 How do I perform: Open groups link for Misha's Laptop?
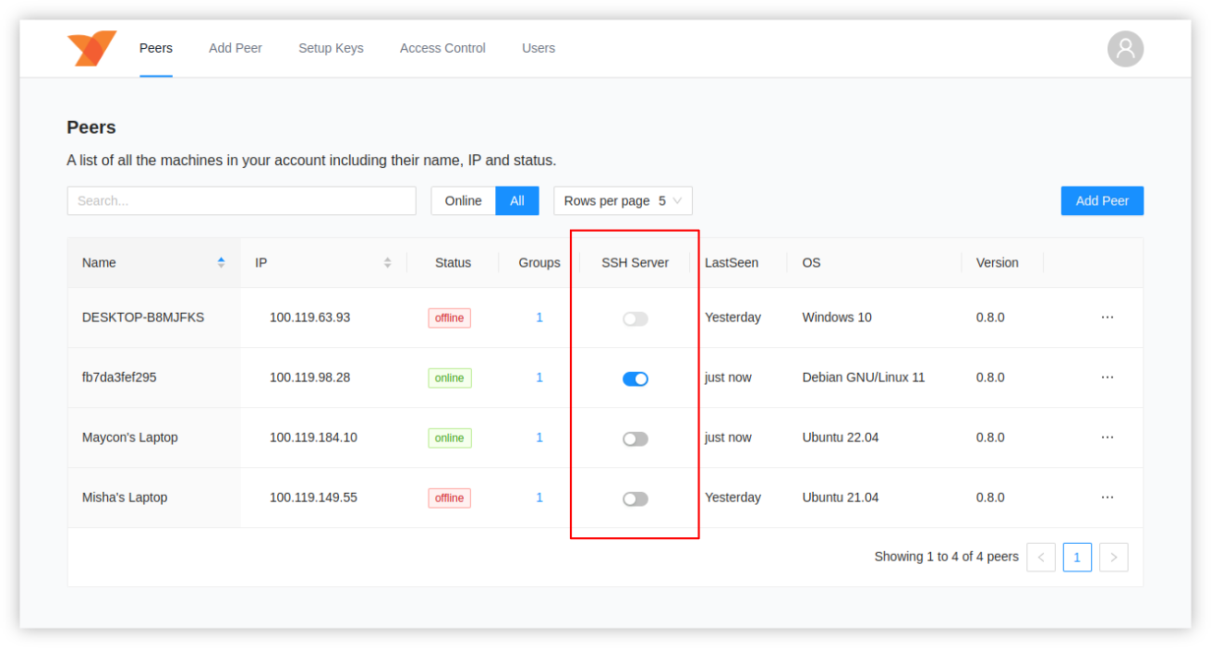point(539,498)
